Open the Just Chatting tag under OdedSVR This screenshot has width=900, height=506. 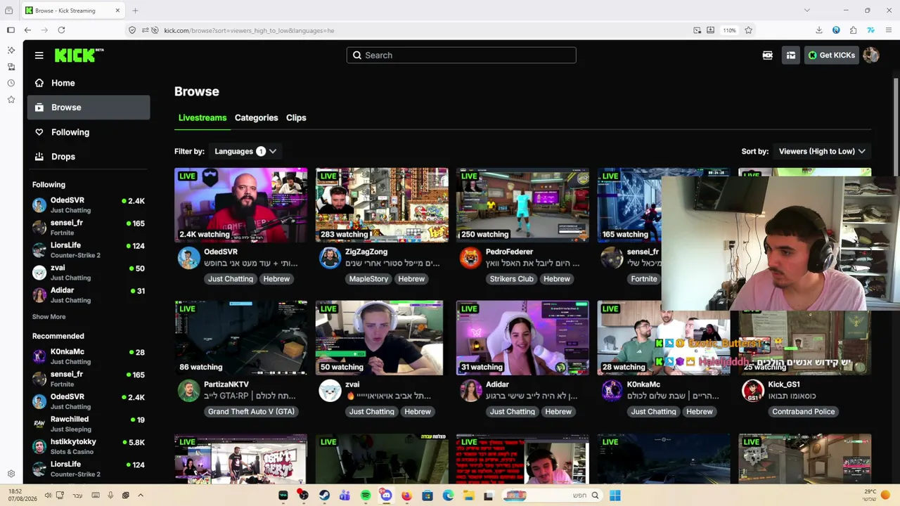[x=230, y=279]
